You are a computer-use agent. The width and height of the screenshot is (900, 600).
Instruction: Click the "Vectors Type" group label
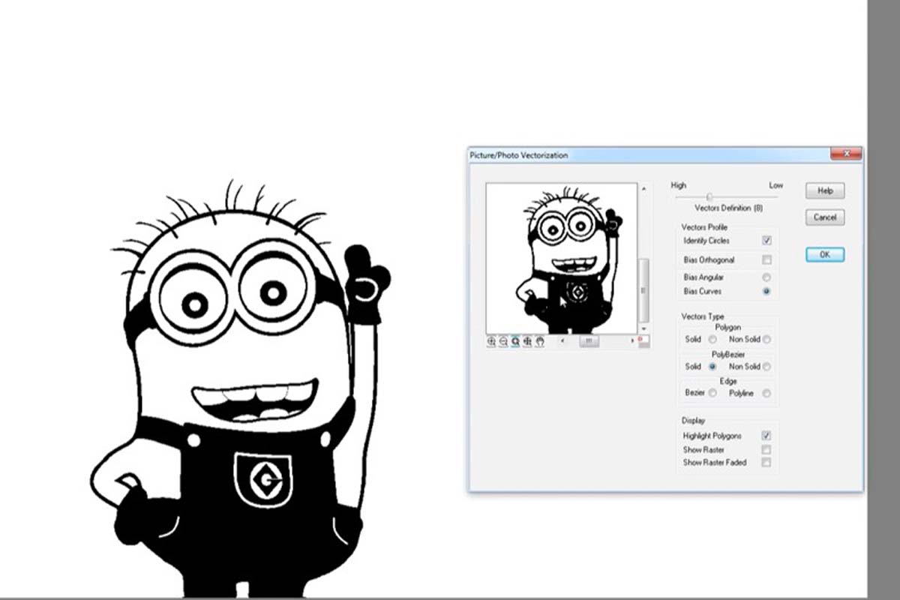coord(703,316)
